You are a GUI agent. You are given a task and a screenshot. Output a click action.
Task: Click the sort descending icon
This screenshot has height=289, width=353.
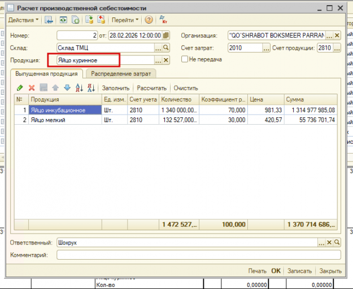[91, 87]
